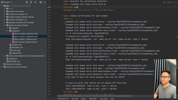Click the Expand All icon in Project panel
Viewport: 178px width, 100px height.
point(31,2)
